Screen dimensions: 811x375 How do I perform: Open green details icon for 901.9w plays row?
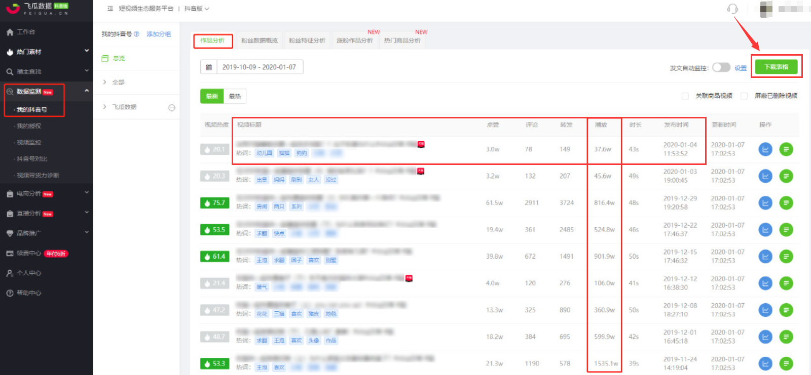786,257
